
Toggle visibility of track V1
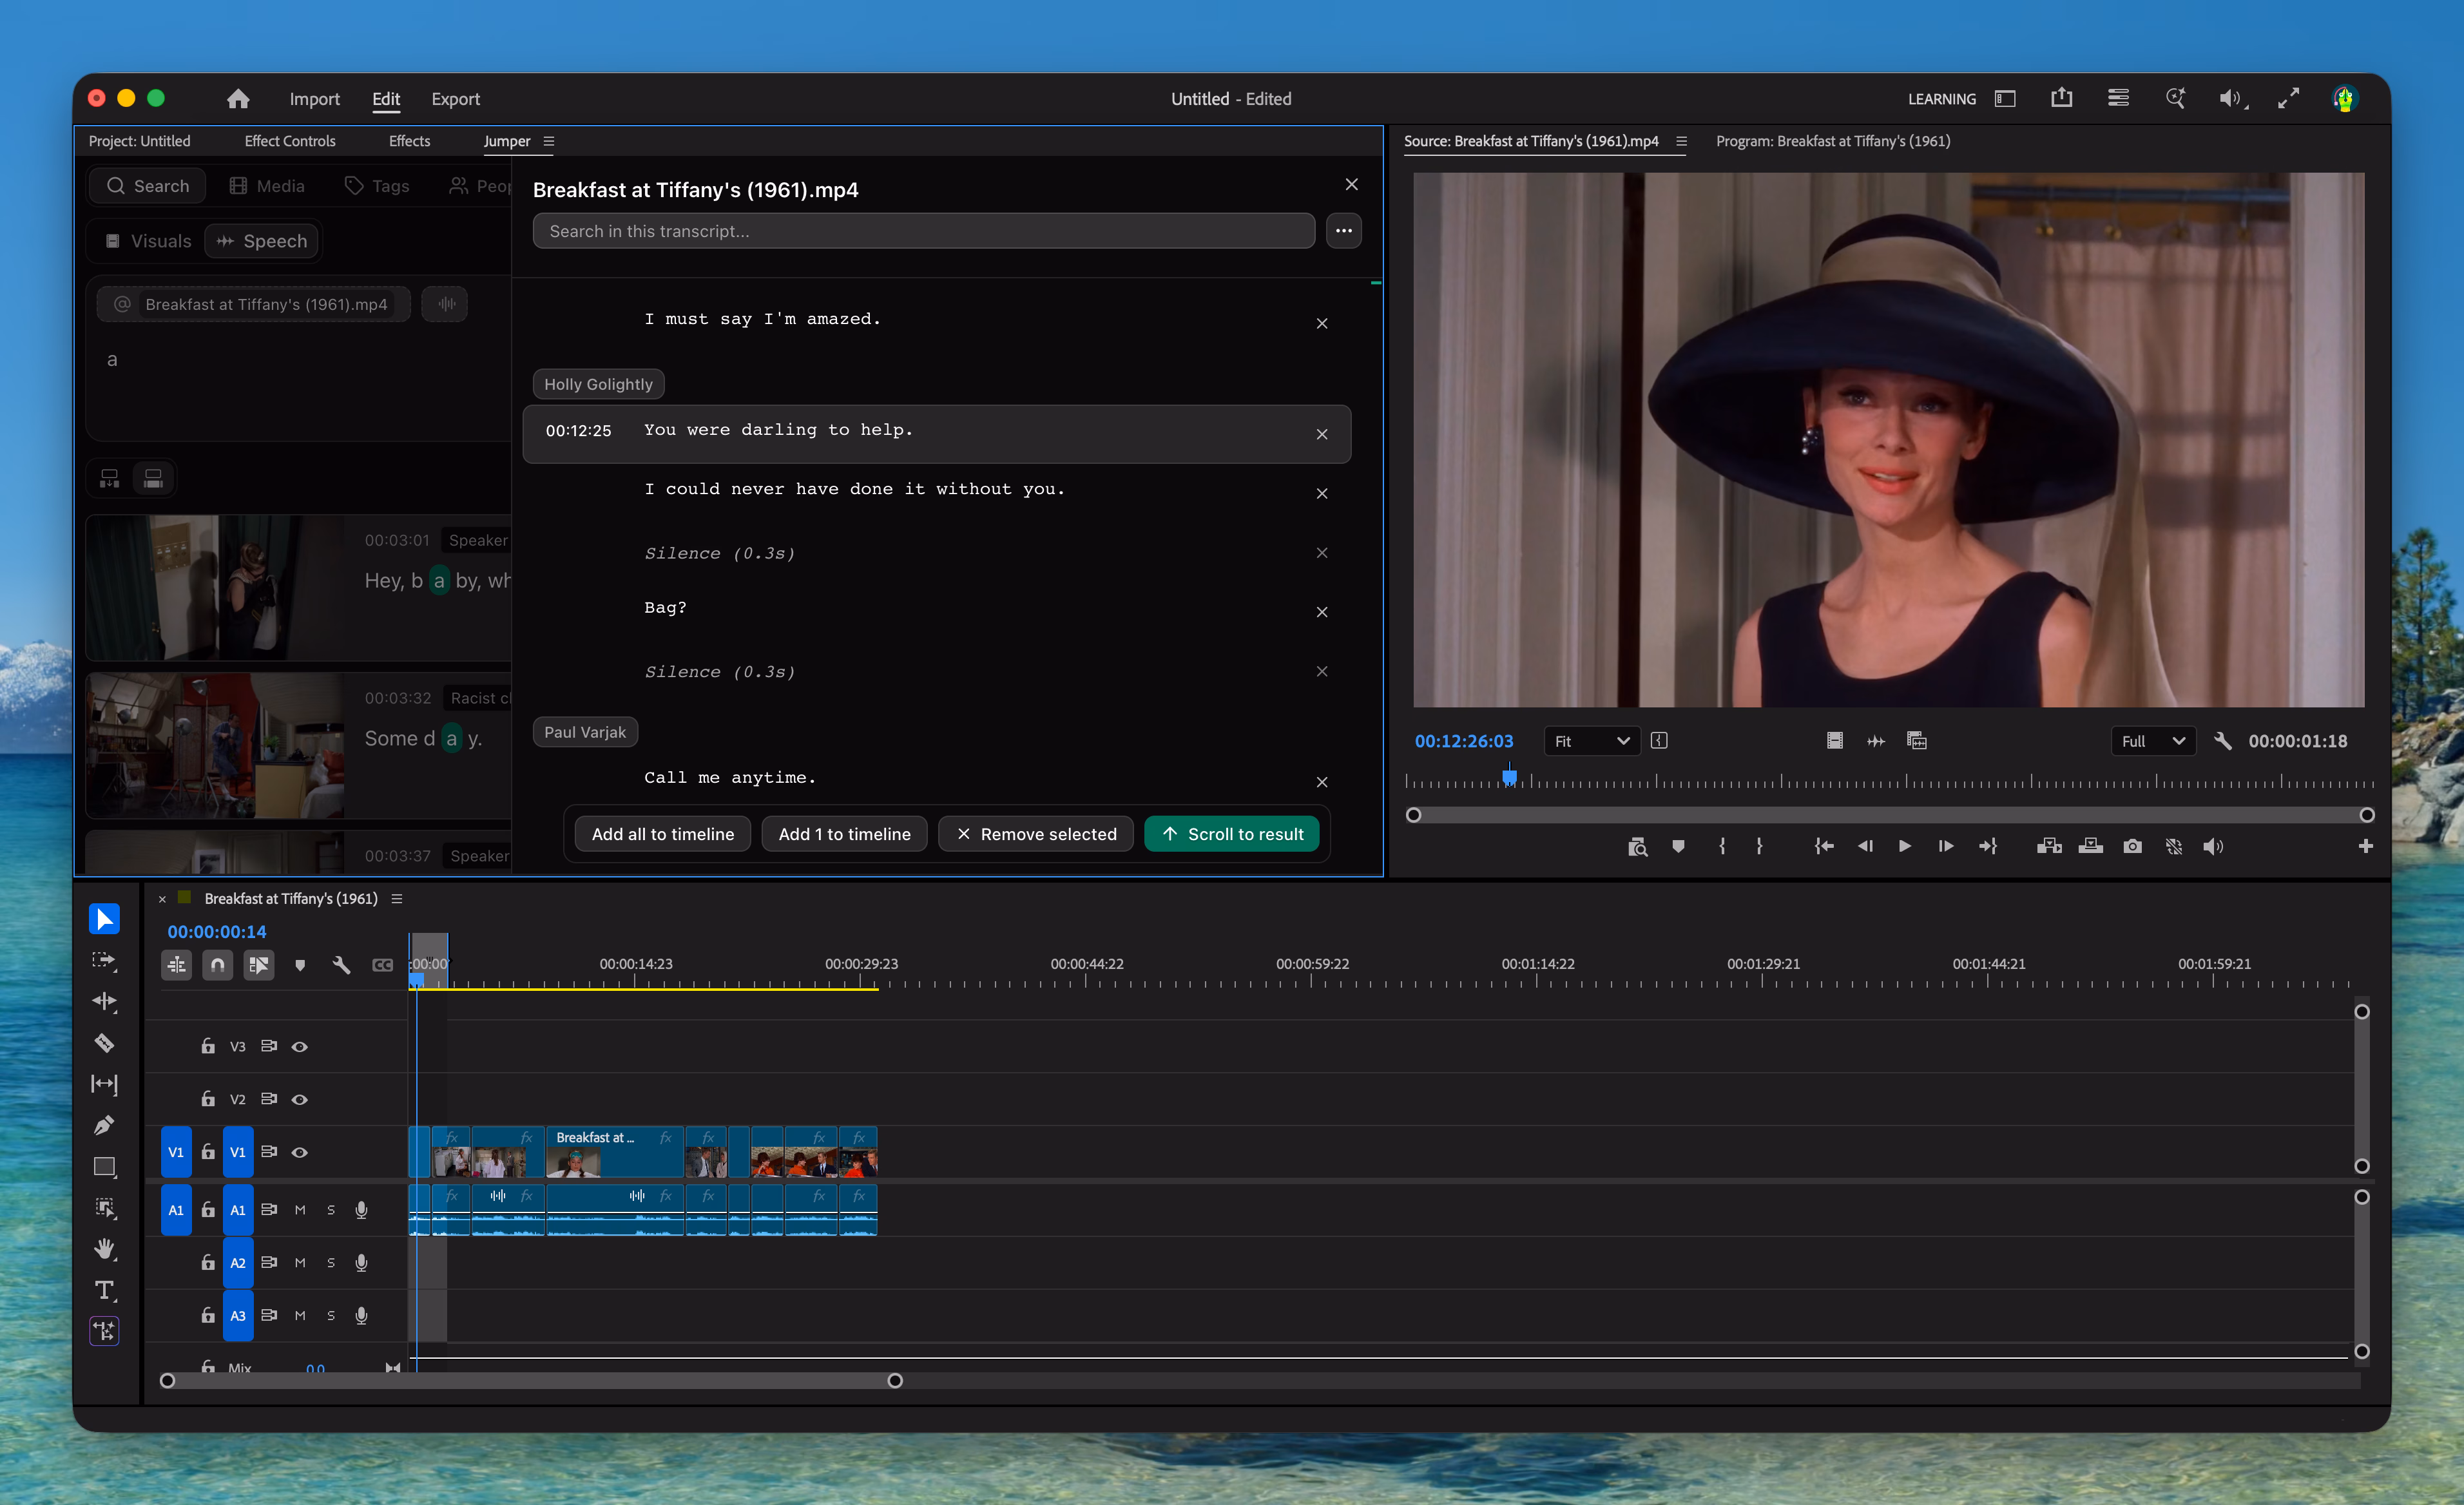[x=299, y=1152]
